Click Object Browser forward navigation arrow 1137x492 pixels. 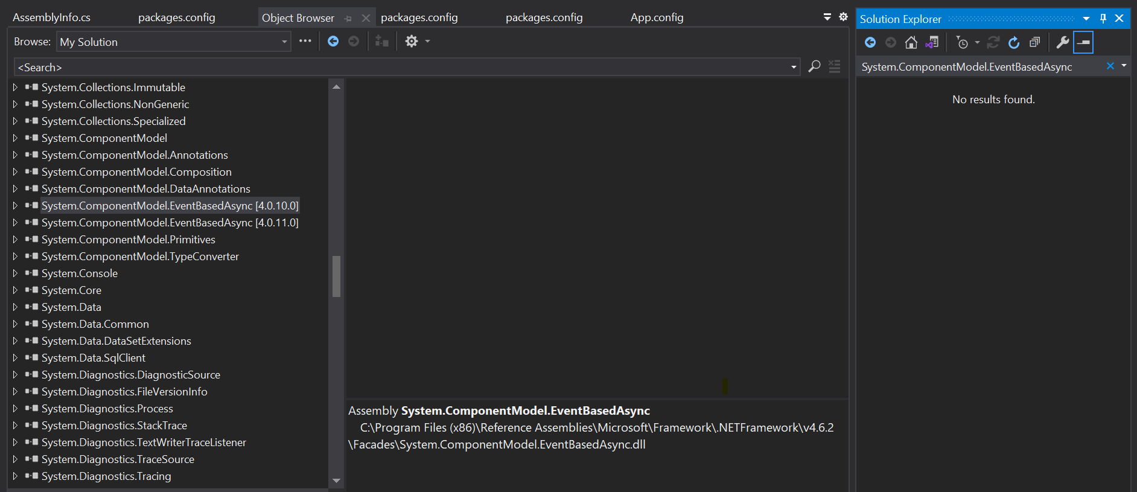[354, 41]
